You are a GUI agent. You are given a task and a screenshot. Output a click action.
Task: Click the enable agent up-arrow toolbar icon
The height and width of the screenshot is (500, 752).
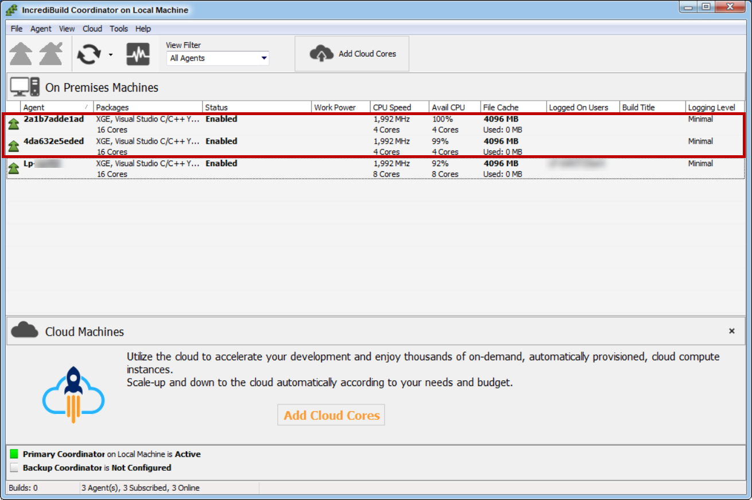tap(21, 54)
